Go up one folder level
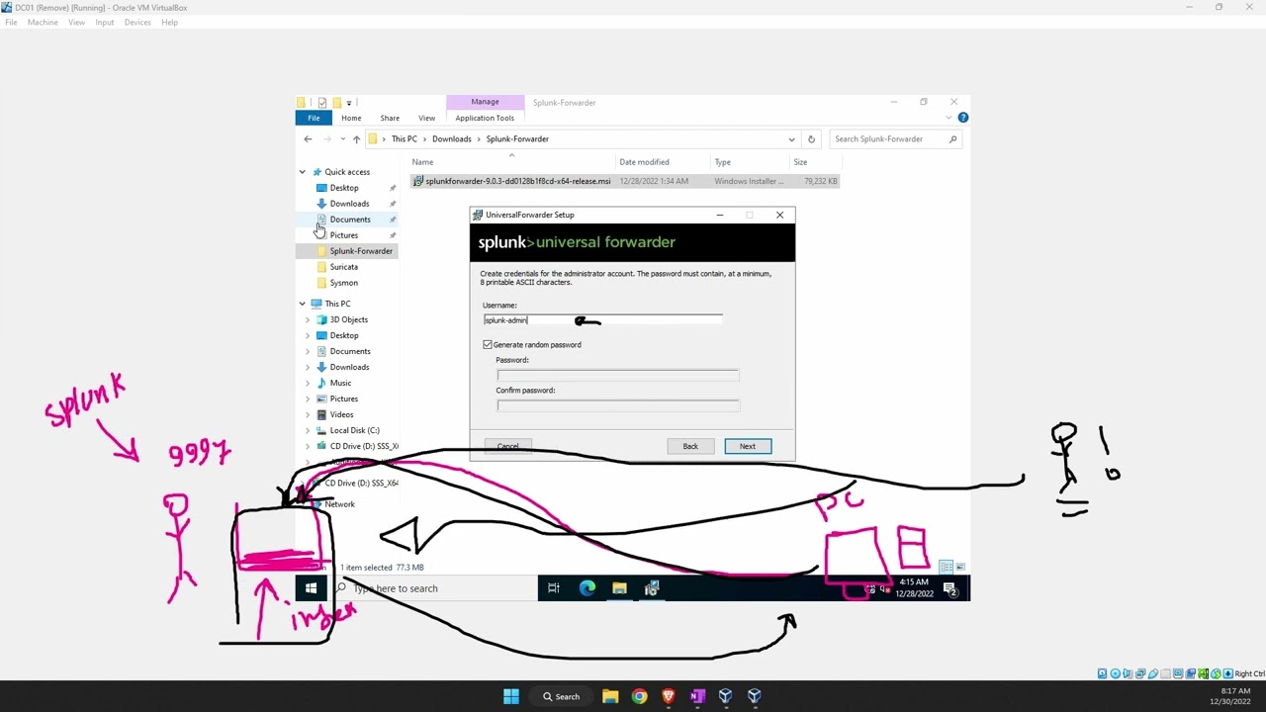This screenshot has width=1266, height=712. [x=356, y=139]
